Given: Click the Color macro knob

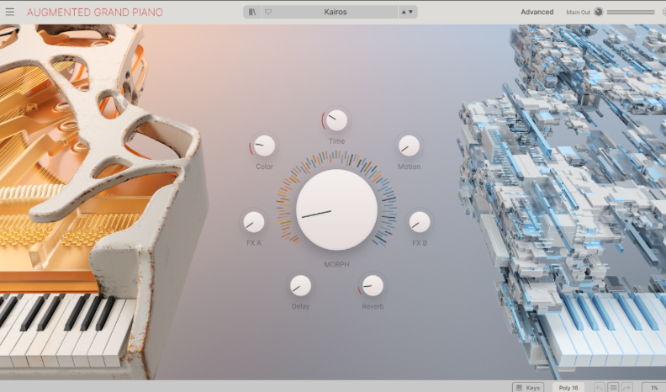Looking at the screenshot, I should point(264,146).
